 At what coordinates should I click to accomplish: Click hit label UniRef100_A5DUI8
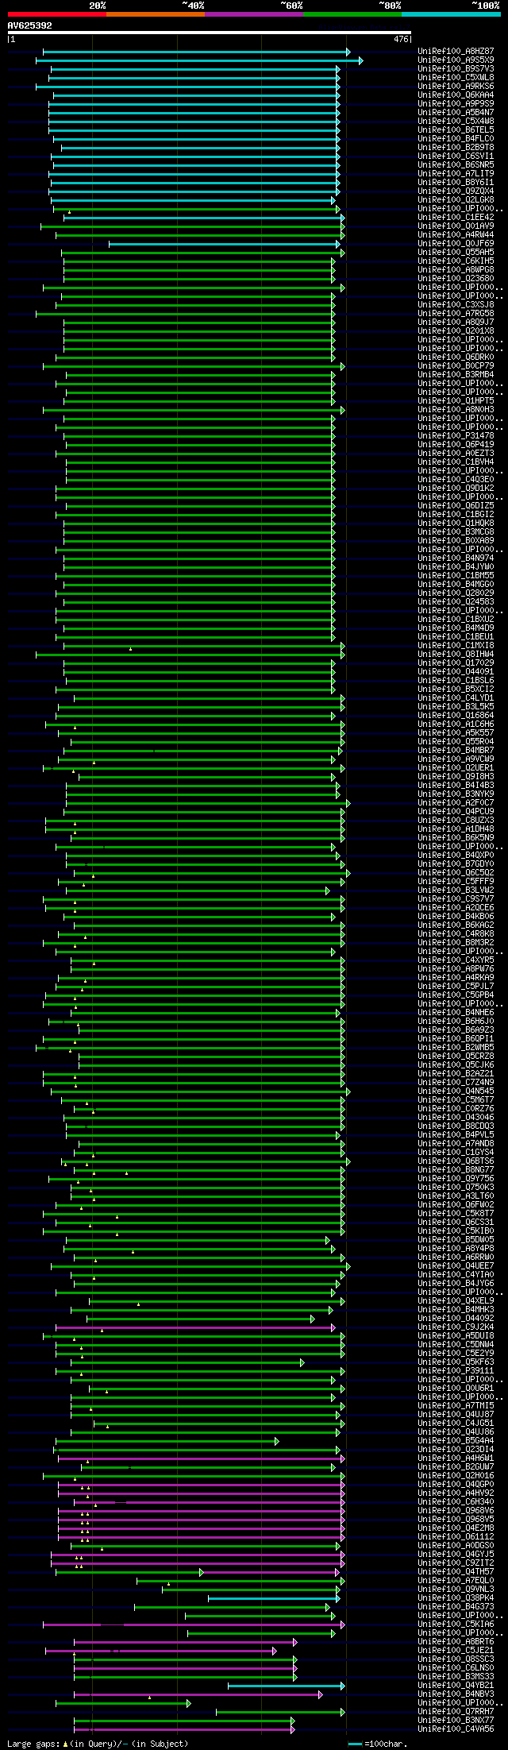[456, 1336]
